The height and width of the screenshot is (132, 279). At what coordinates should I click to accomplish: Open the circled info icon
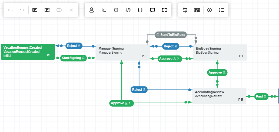[210, 10]
